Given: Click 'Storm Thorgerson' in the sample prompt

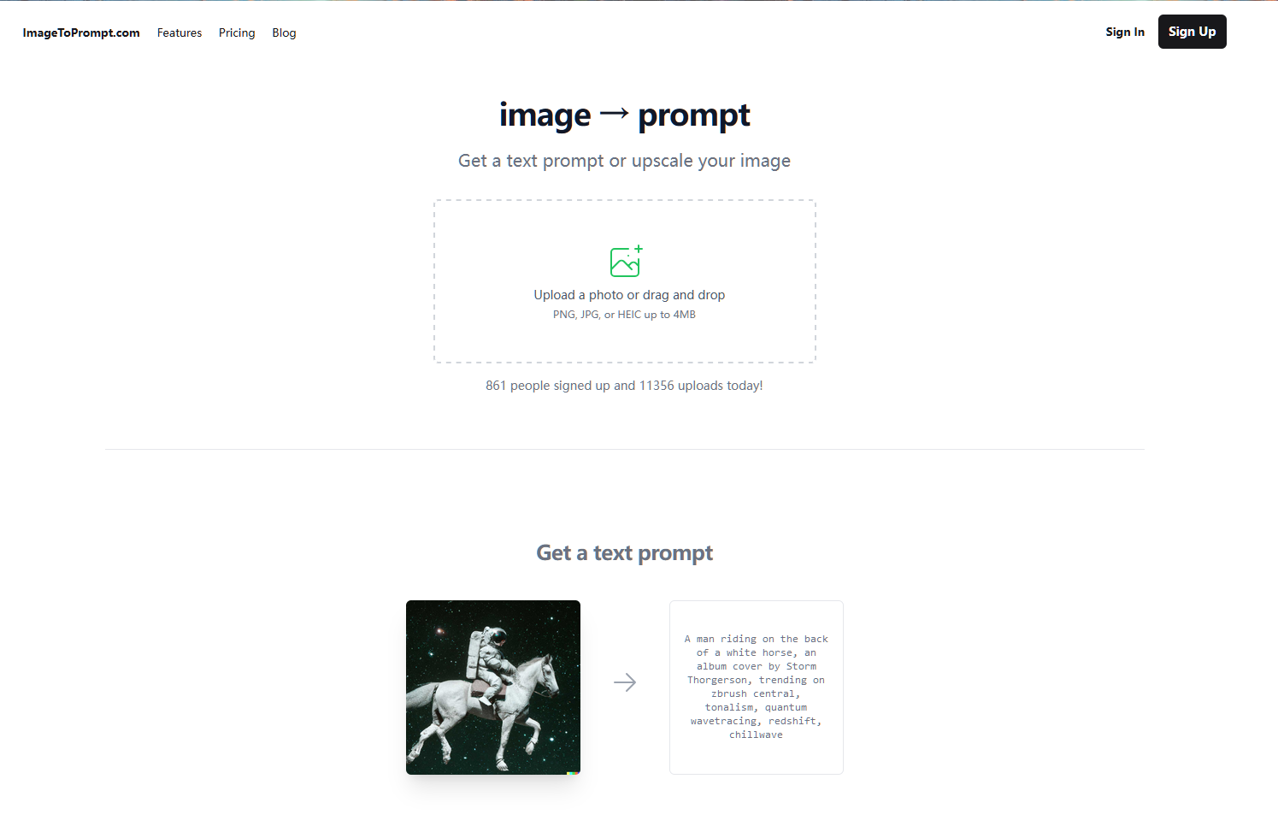Looking at the screenshot, I should pos(757,673).
